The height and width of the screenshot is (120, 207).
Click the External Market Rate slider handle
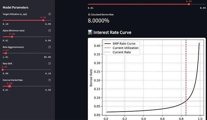pos(10,86)
